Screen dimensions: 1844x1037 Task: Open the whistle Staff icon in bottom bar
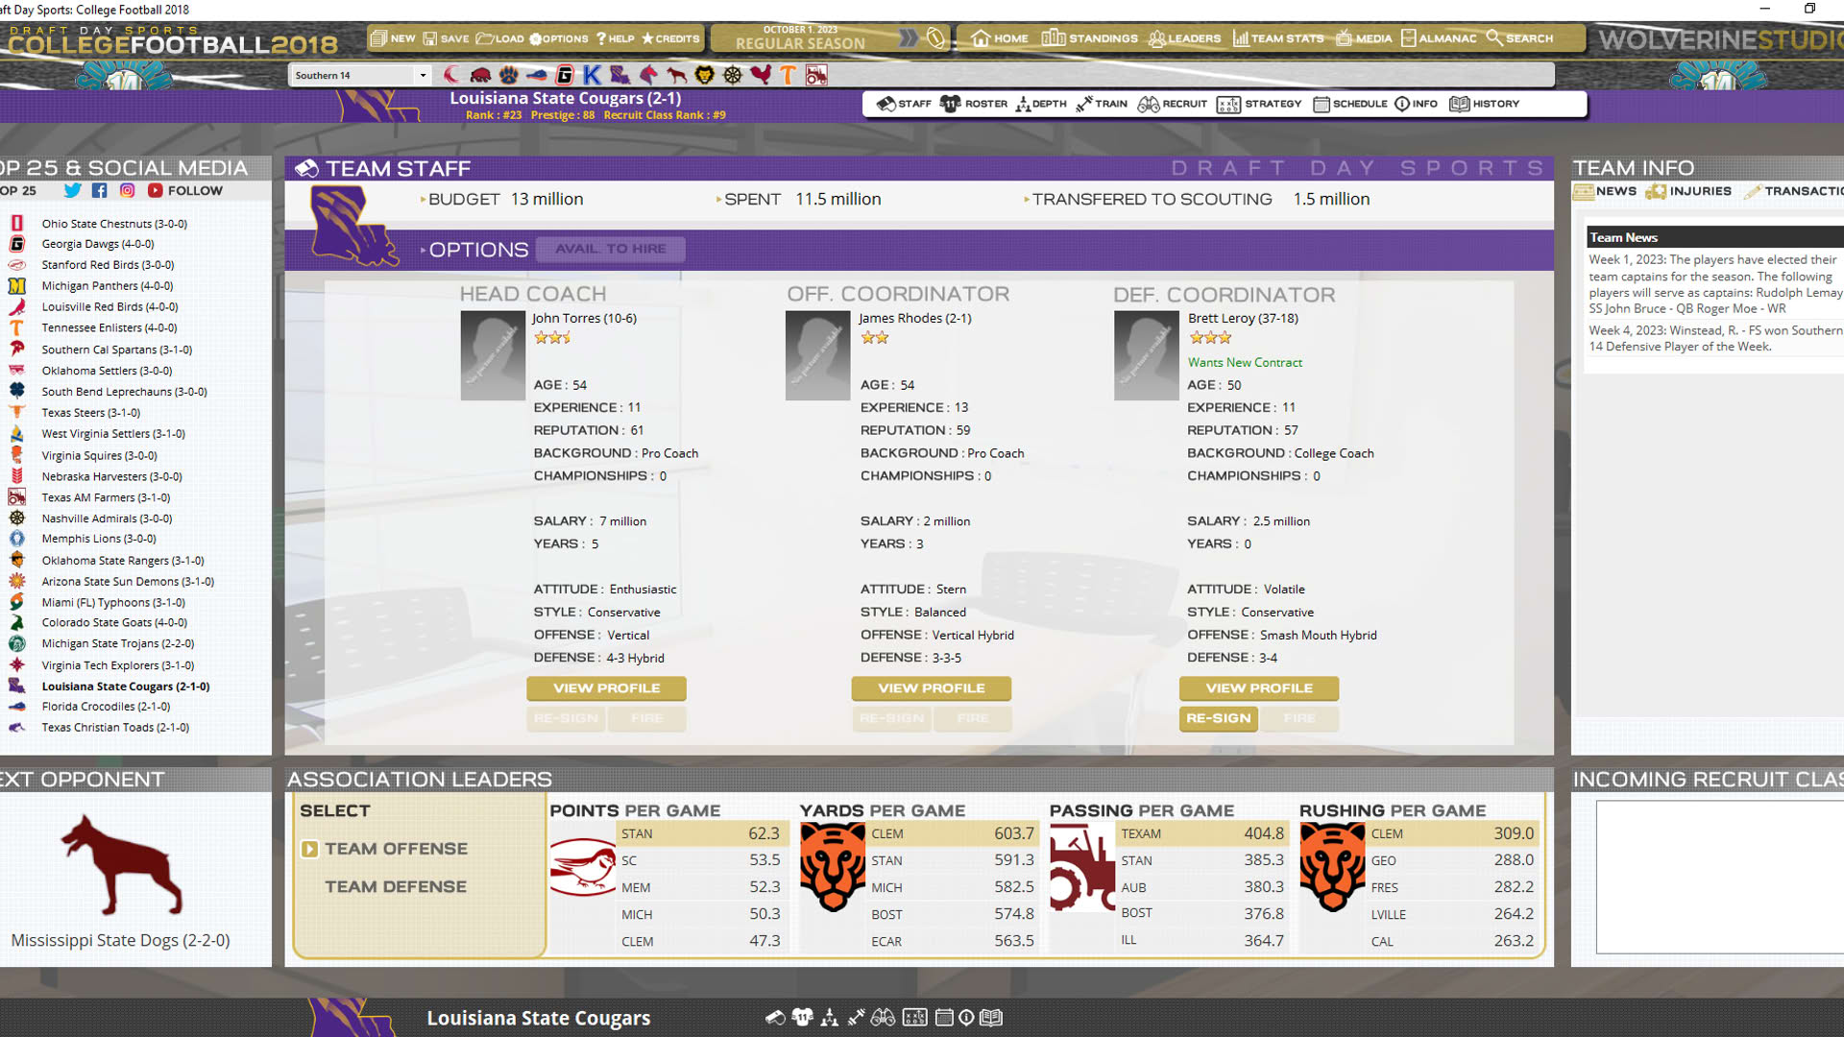tap(775, 1018)
